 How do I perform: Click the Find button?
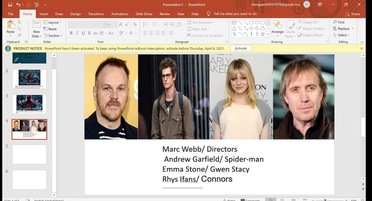point(339,22)
